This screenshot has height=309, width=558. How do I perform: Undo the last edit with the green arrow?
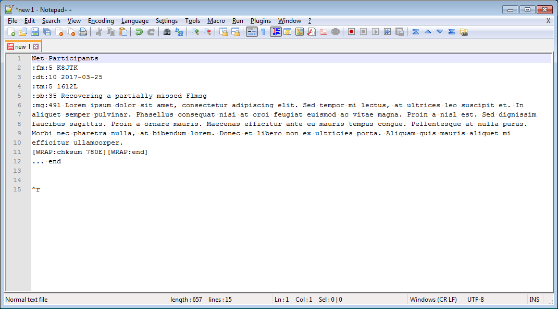[x=139, y=32]
